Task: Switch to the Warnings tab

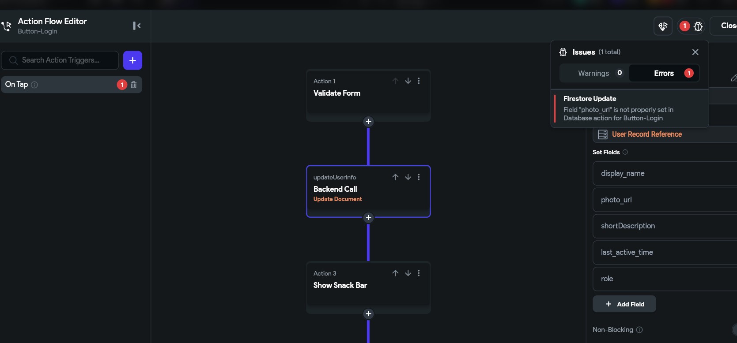Action: pos(594,73)
